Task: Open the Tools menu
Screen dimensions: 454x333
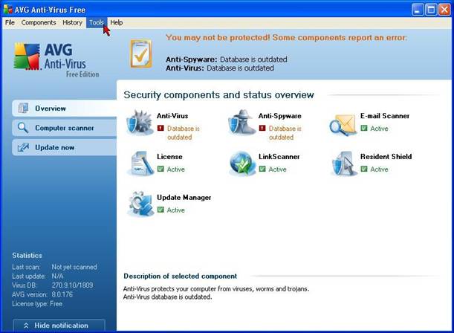Action: [x=97, y=22]
